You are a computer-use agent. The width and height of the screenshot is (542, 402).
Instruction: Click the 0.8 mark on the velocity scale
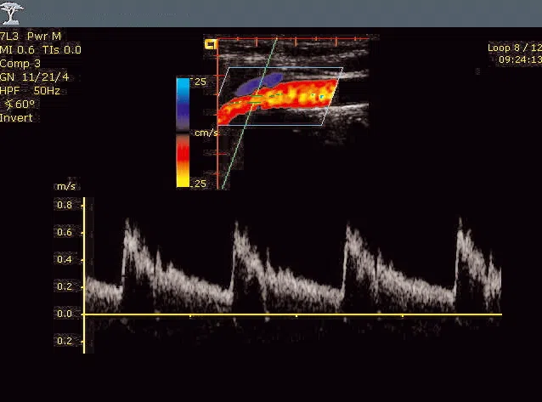pyautogui.click(x=65, y=205)
